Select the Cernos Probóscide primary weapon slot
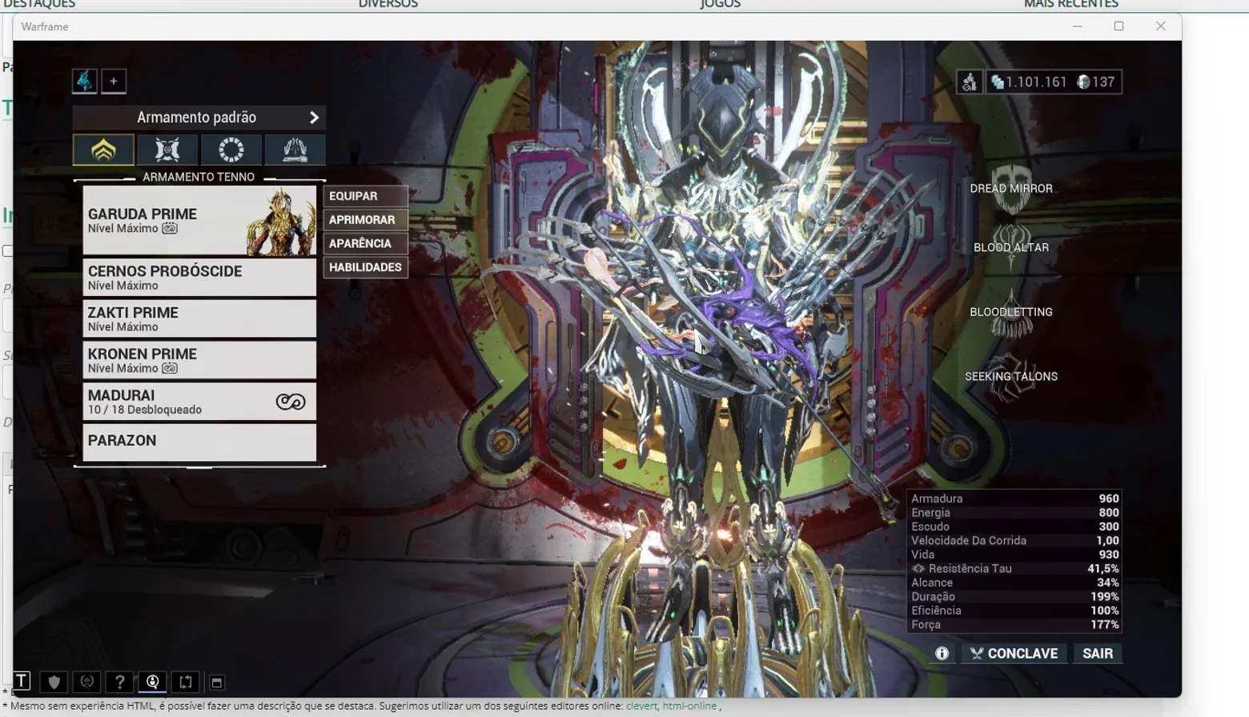Image resolution: width=1249 pixels, height=717 pixels. (199, 277)
